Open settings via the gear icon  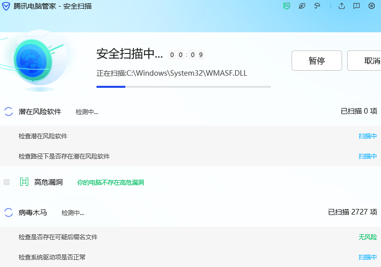click(x=372, y=6)
